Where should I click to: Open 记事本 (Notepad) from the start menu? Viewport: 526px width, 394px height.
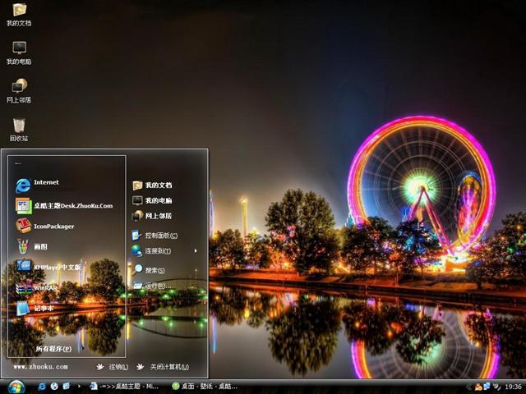pos(43,309)
